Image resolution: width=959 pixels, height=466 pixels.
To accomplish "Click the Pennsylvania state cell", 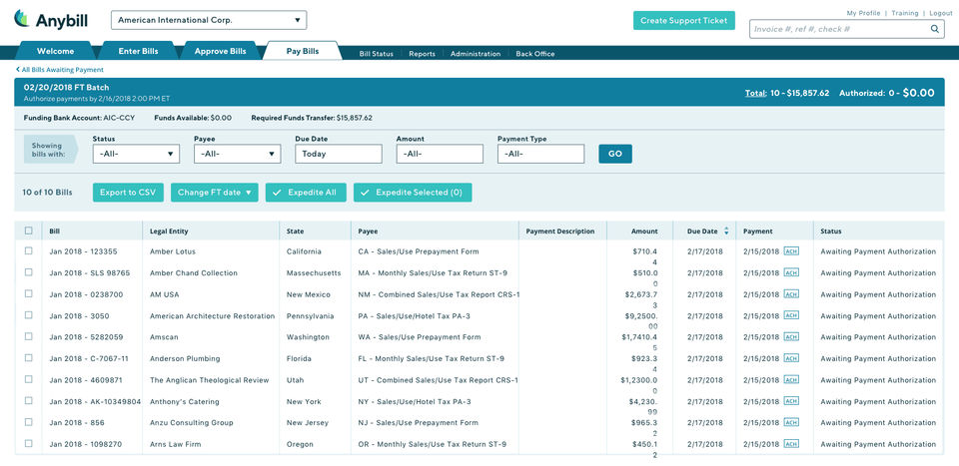I will pos(310,316).
